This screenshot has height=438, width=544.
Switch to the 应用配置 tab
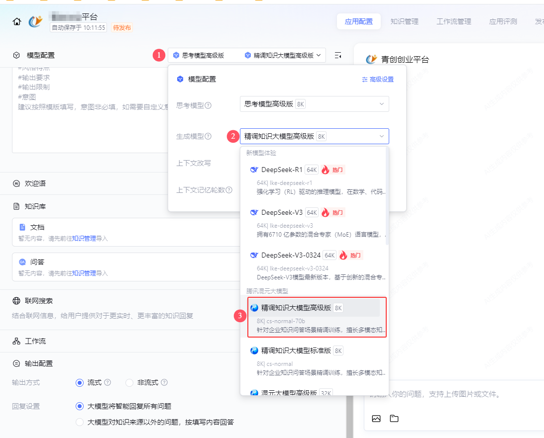pyautogui.click(x=359, y=21)
